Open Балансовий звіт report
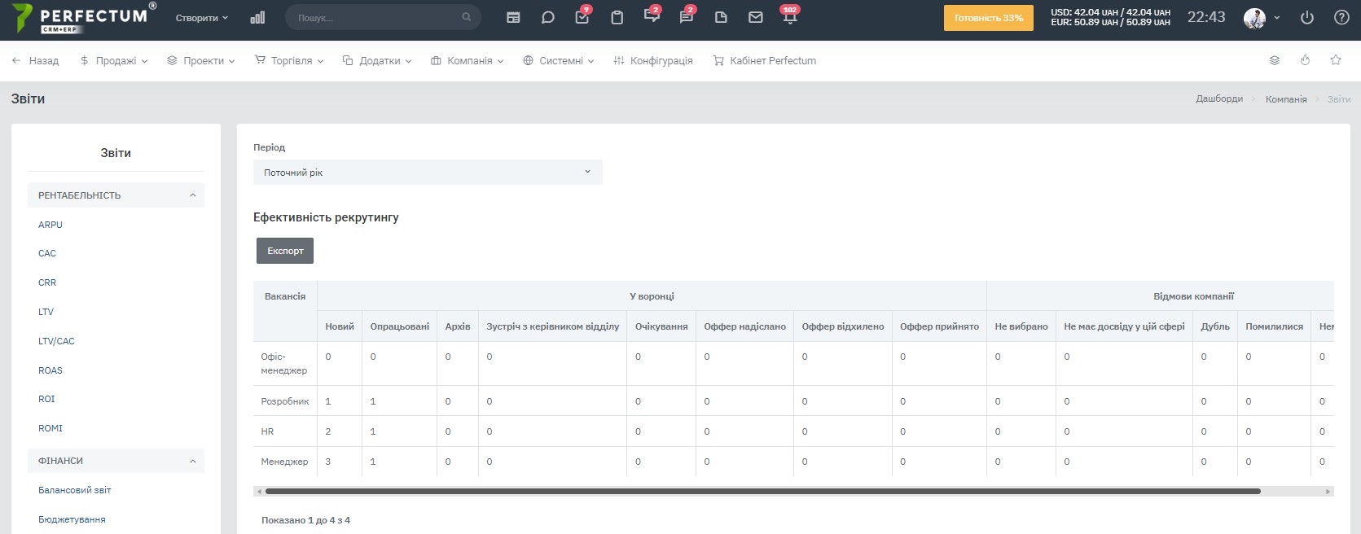This screenshot has width=1361, height=534. pos(75,490)
